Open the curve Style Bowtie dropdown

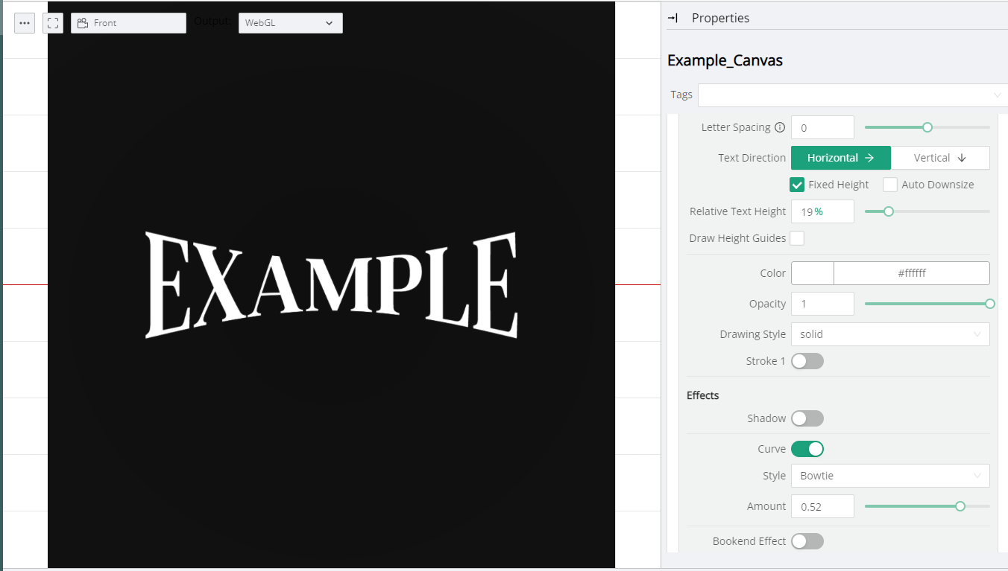tap(889, 476)
